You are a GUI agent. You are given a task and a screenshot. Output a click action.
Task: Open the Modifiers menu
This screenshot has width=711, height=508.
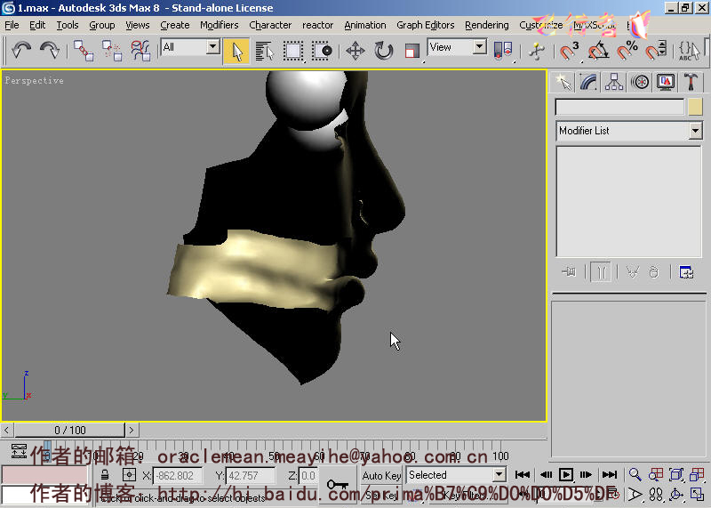219,25
